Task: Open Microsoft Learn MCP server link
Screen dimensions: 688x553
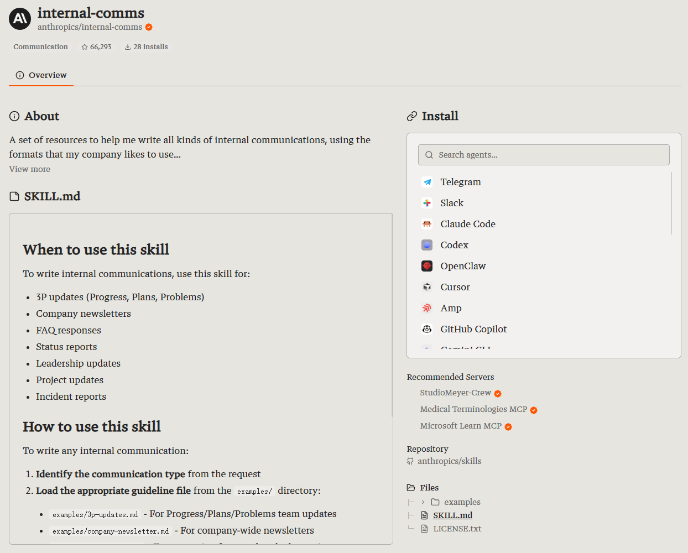Action: tap(461, 426)
